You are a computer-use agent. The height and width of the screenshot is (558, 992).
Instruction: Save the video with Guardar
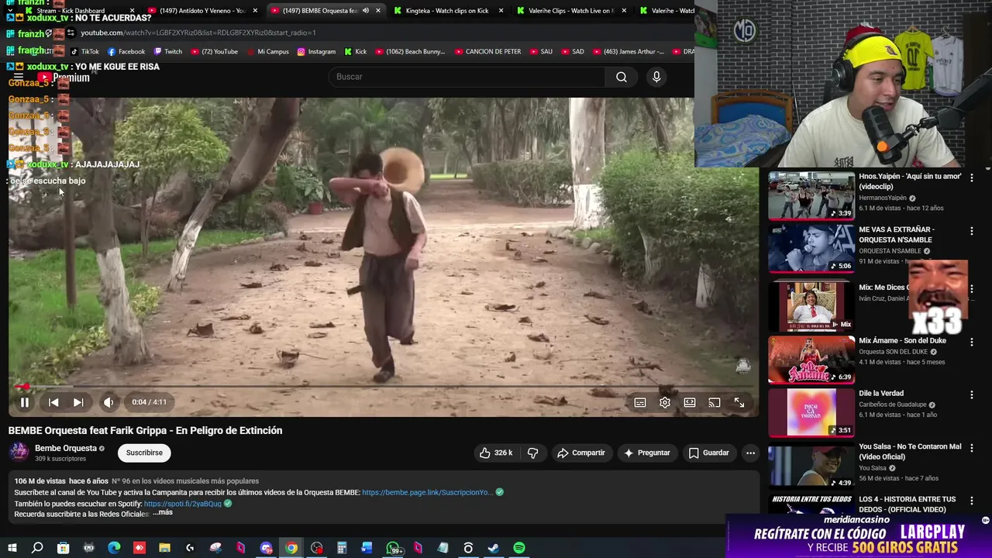(709, 453)
